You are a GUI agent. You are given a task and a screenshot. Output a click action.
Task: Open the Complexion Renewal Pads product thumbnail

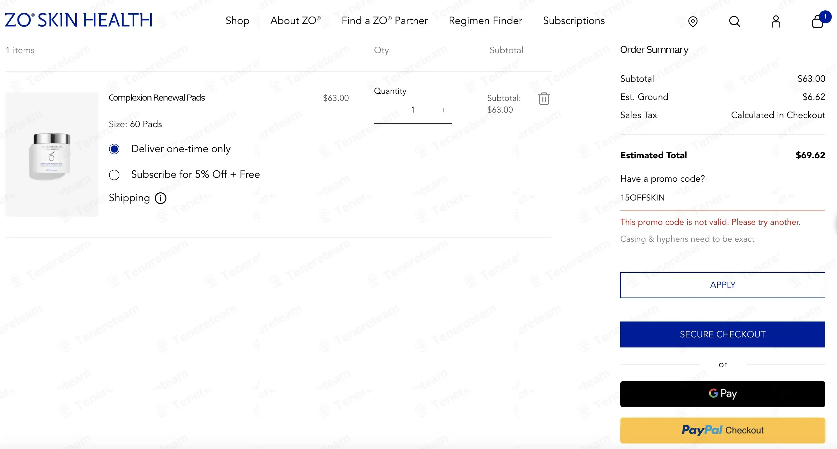click(x=52, y=155)
